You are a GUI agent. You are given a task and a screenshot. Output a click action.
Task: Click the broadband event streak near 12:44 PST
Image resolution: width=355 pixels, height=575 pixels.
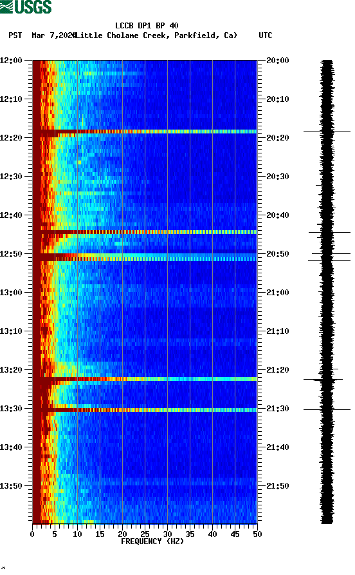click(145, 232)
